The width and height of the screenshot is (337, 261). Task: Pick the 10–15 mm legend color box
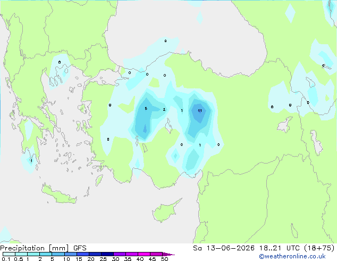(x=70, y=254)
